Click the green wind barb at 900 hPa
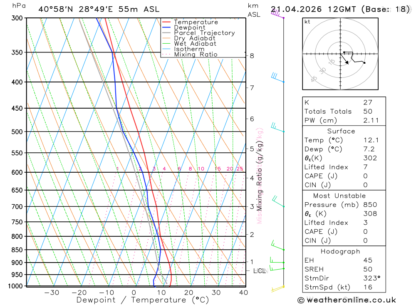 pos(277,260)
